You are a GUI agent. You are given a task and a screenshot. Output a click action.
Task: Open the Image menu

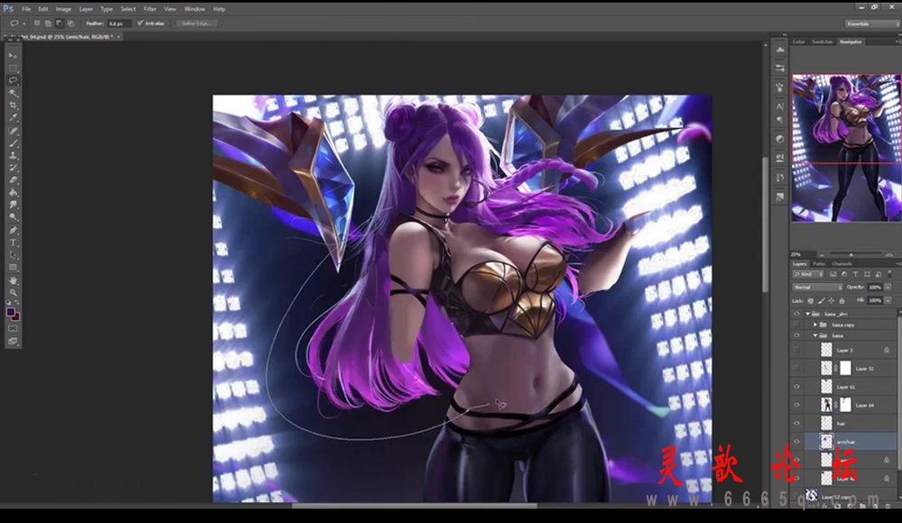(x=63, y=9)
